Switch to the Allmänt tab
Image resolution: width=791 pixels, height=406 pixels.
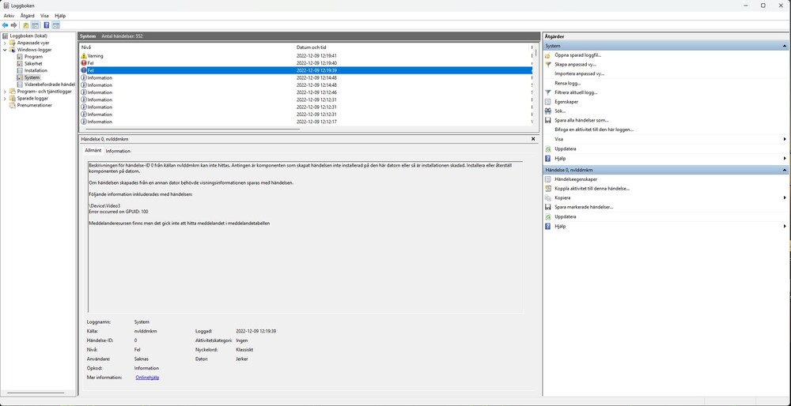click(x=93, y=151)
